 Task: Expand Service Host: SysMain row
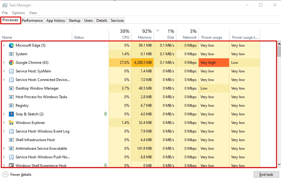pos(4,71)
